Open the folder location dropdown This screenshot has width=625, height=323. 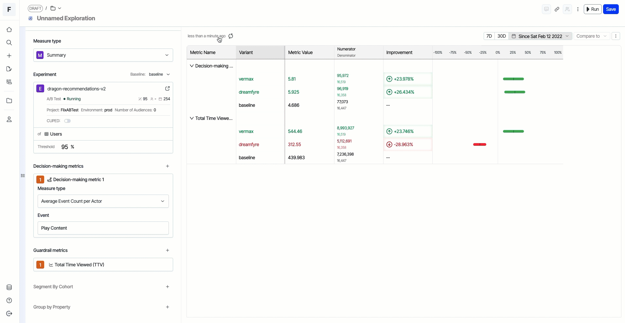point(56,8)
